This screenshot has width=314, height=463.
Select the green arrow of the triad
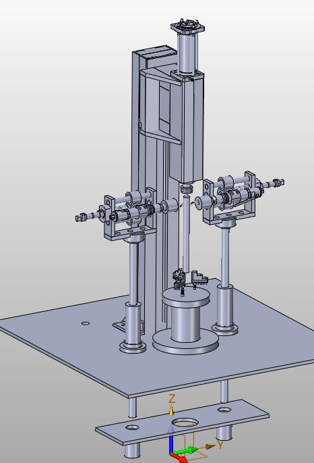coord(187,451)
